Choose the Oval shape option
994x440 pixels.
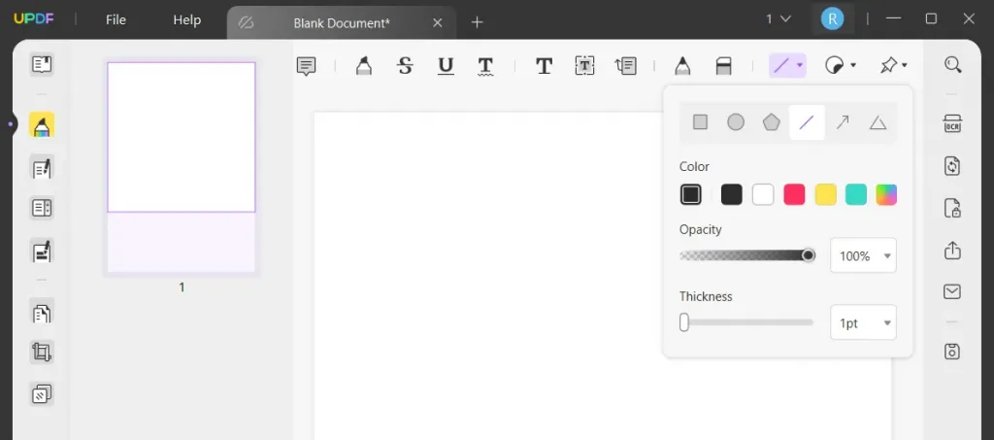click(x=736, y=122)
